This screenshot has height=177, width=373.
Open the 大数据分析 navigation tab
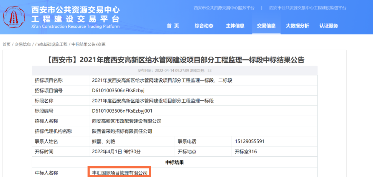tap(297, 26)
